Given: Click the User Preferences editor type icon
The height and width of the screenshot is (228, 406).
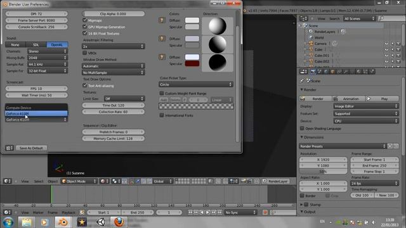Looking at the screenshot, I should (x=10, y=148).
